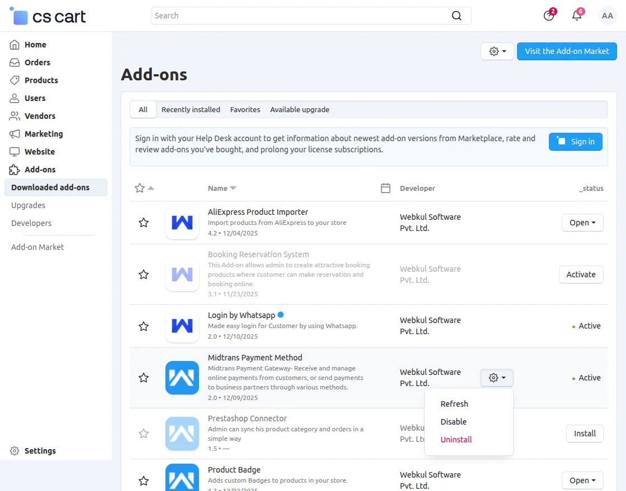Favorite the Booking Reservation System add-on
The image size is (626, 491).
coord(144,274)
